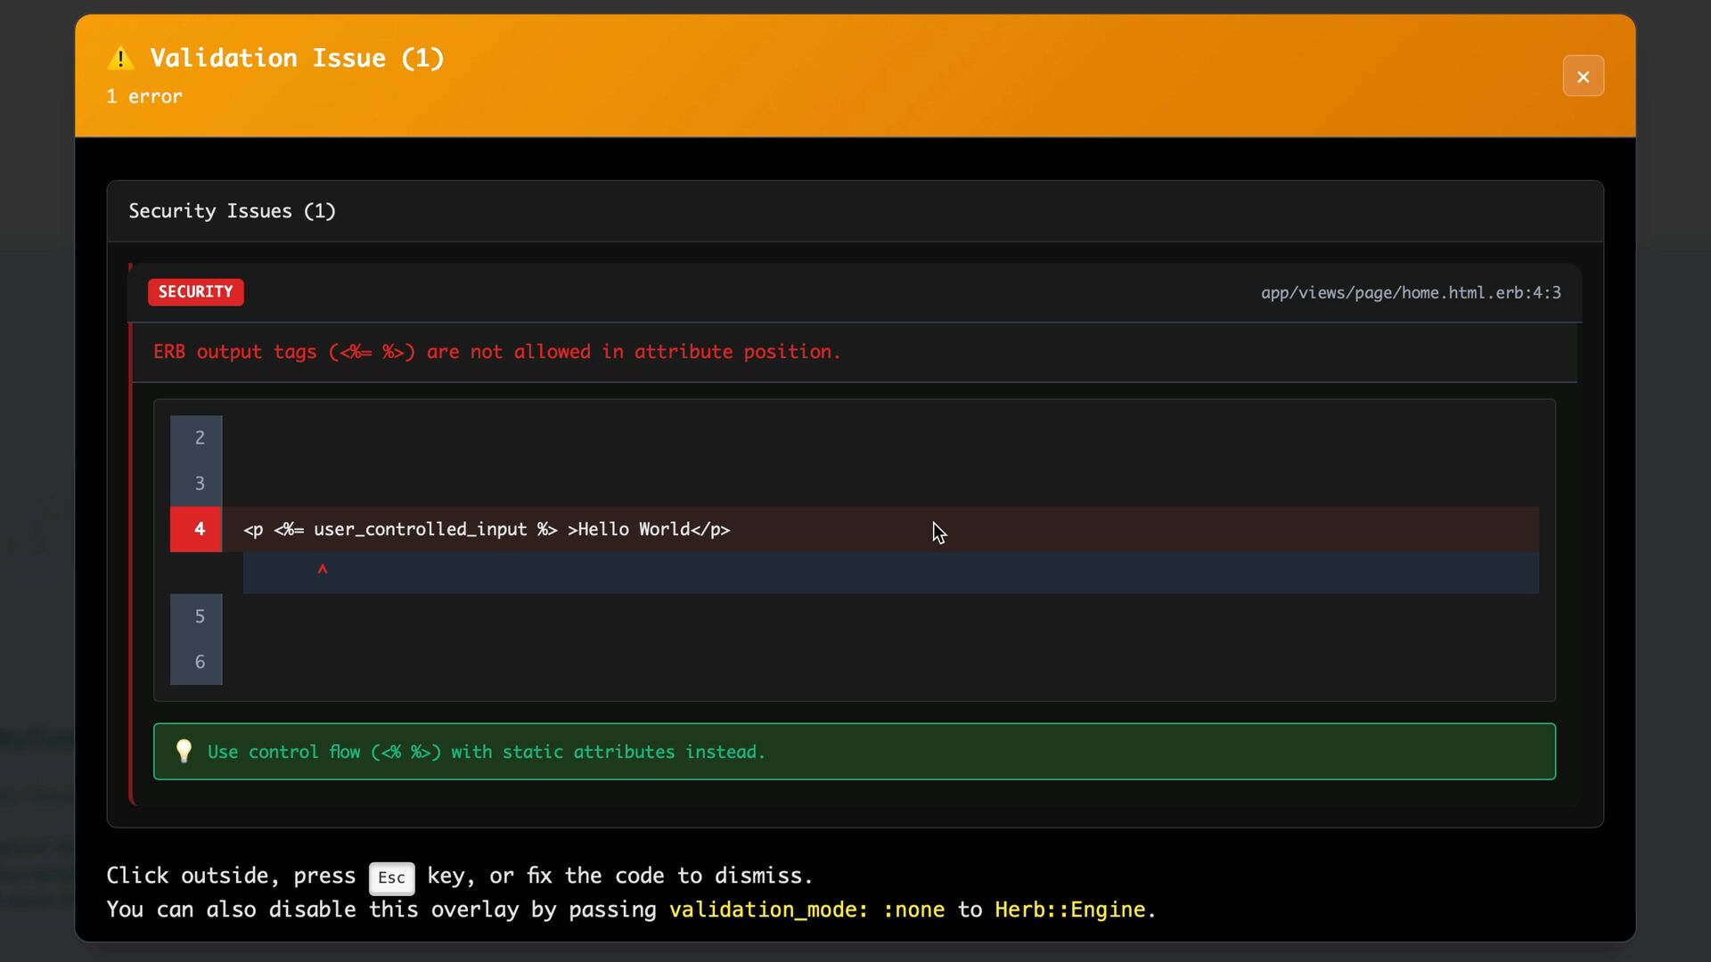Click the Herb::Engine code text
The image size is (1711, 962).
(x=1069, y=909)
